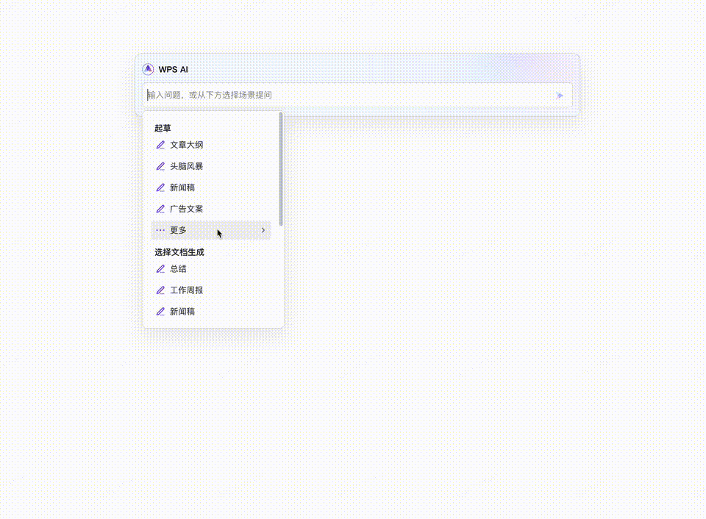Click the pen icon beside 头脑风暴
706x519 pixels.
click(160, 166)
